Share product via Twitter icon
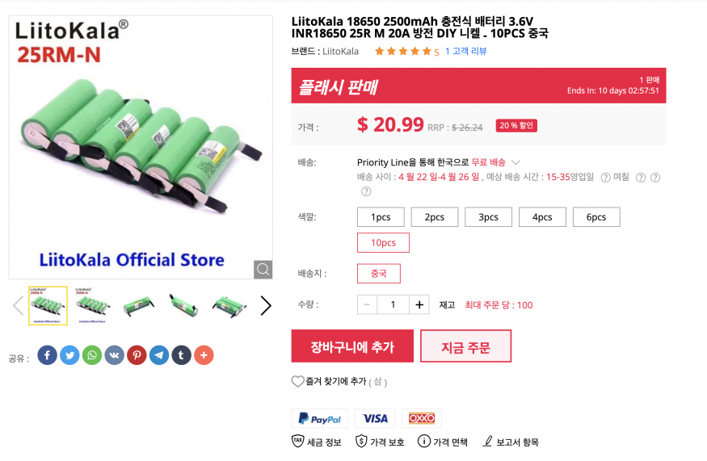Image resolution: width=707 pixels, height=461 pixels. tap(70, 355)
